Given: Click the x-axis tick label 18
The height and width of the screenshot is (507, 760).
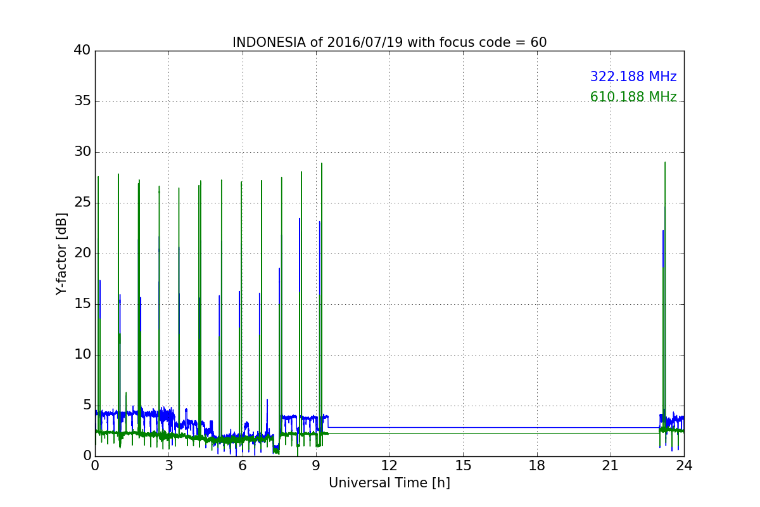Looking at the screenshot, I should click(x=537, y=466).
